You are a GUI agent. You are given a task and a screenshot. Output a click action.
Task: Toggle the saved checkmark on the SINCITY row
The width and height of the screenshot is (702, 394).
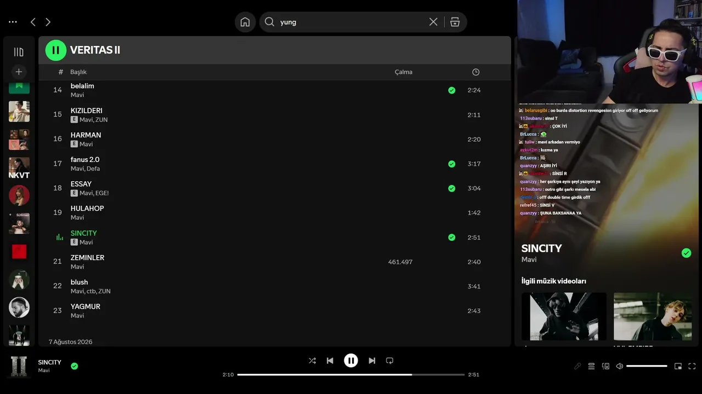(451, 237)
